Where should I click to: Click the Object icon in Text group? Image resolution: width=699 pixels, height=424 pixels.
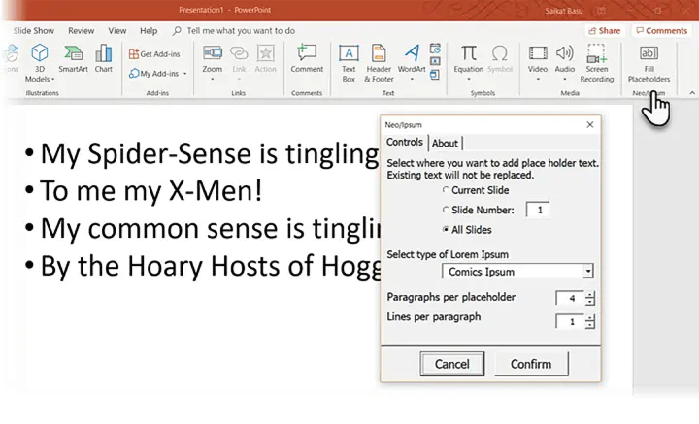pyautogui.click(x=435, y=75)
